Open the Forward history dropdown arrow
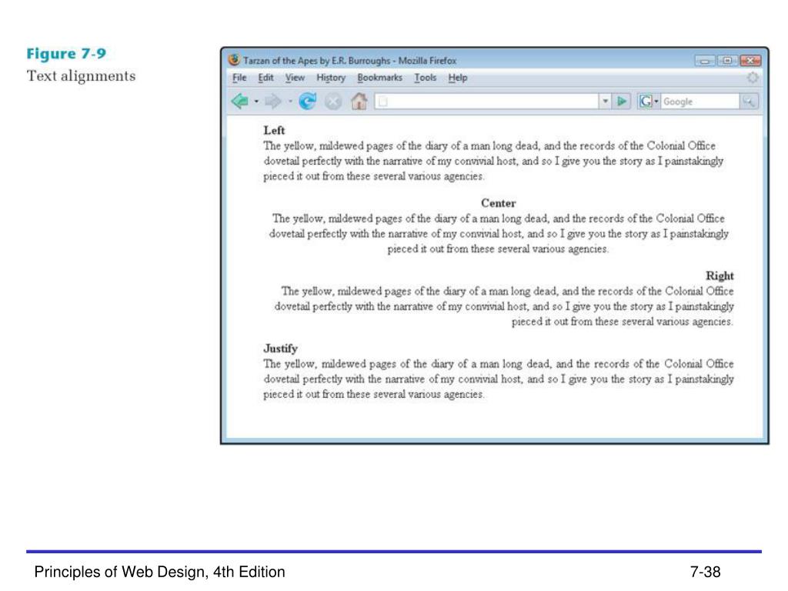 click(290, 102)
